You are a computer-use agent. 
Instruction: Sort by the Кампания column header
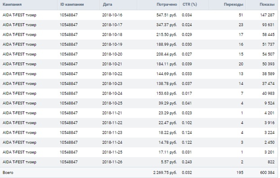tap(12, 4)
